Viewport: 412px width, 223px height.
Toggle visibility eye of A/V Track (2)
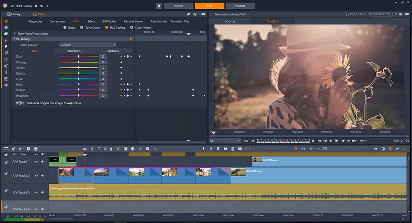tap(36, 176)
